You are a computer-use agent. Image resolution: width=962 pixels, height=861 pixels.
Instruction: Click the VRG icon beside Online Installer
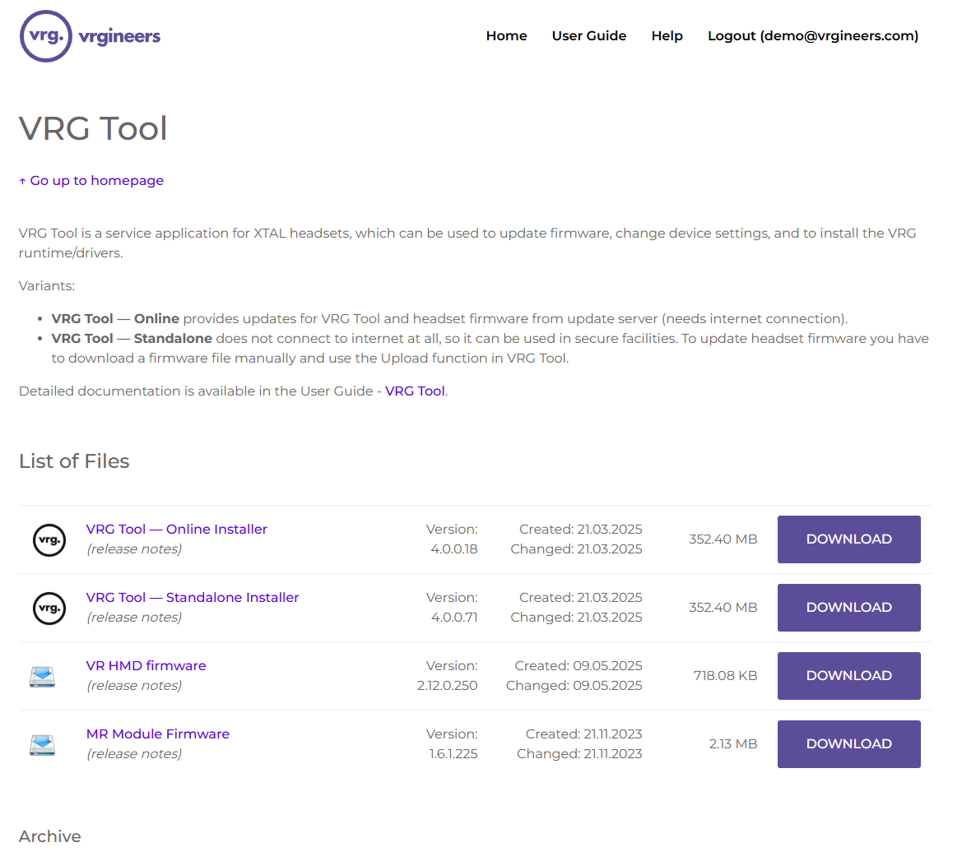click(49, 539)
